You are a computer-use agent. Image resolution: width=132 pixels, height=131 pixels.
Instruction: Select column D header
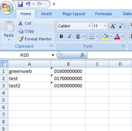pos(120,64)
